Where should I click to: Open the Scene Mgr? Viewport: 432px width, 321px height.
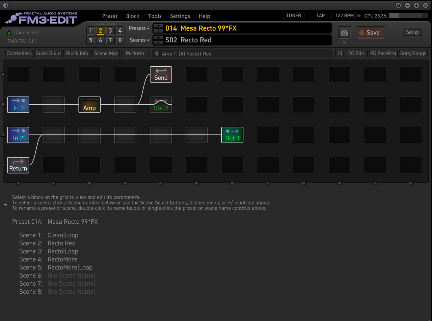106,54
